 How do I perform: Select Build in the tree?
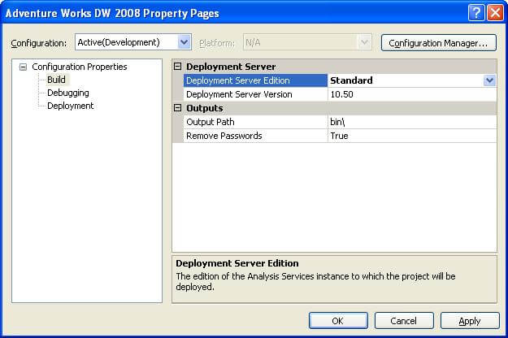tap(56, 80)
